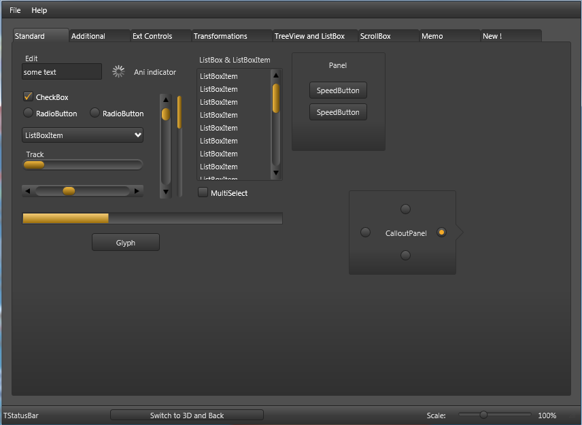Click the Scale slider in status bar
This screenshot has width=582, height=425.
point(494,415)
